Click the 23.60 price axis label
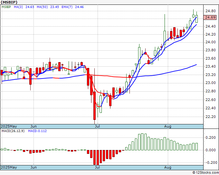The image size is (219, 175). (211, 58)
